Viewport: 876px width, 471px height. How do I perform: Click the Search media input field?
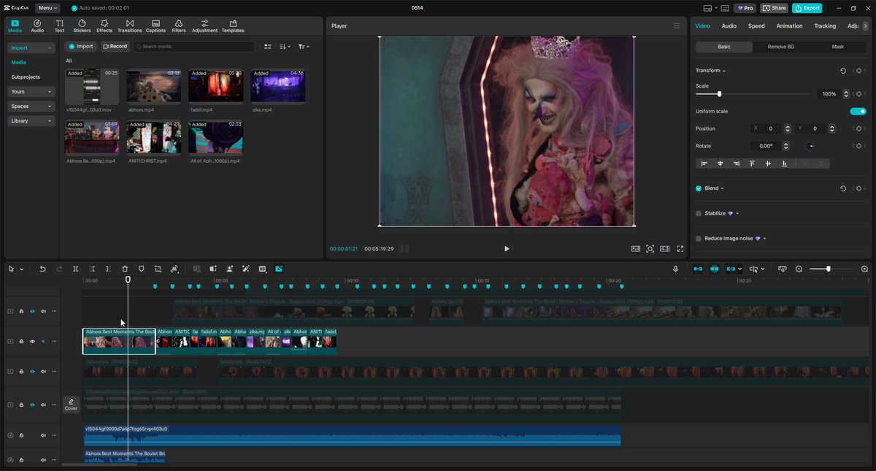point(194,46)
